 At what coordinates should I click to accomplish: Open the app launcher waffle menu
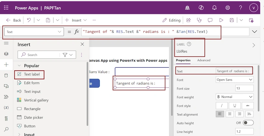pos(6,8)
